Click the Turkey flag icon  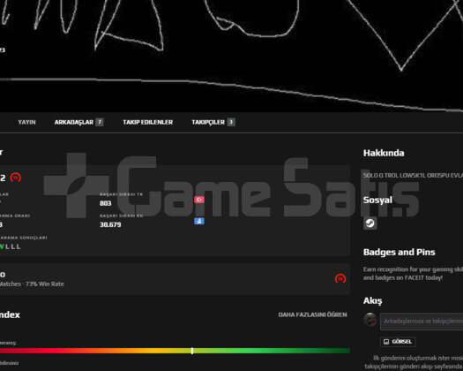coord(199,200)
